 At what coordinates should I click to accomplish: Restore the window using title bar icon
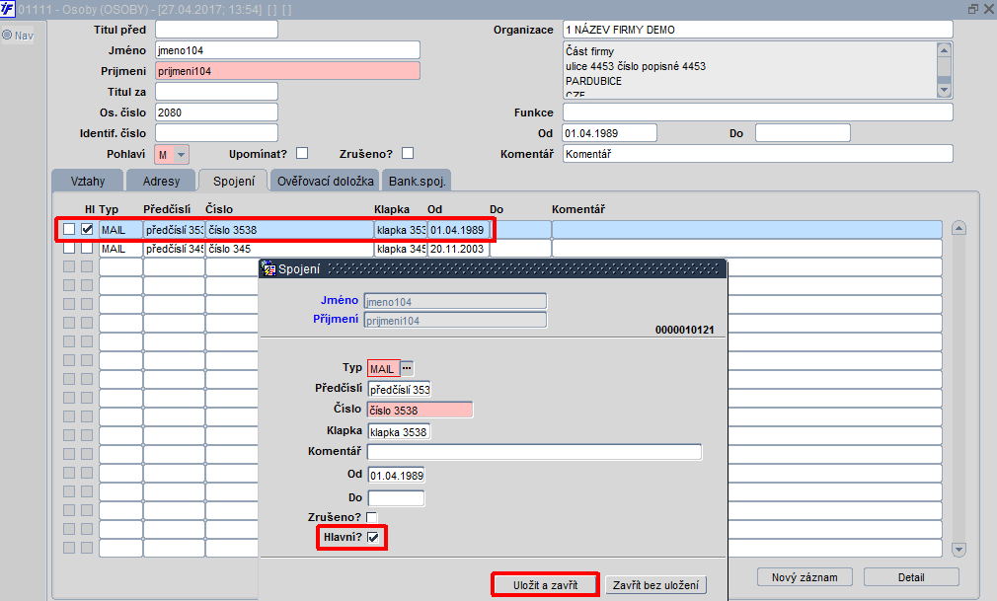[973, 9]
